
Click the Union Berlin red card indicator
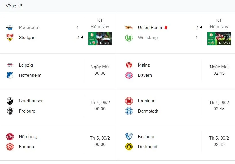pyautogui.click(x=166, y=28)
